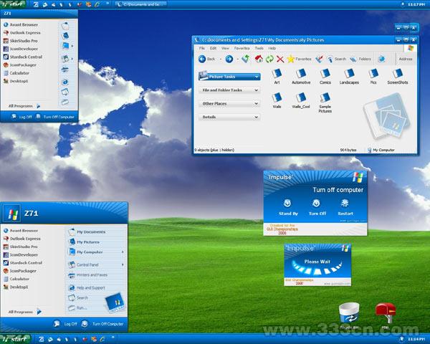Open the Sample Pictures folder
430x344 pixels.
coord(325,102)
